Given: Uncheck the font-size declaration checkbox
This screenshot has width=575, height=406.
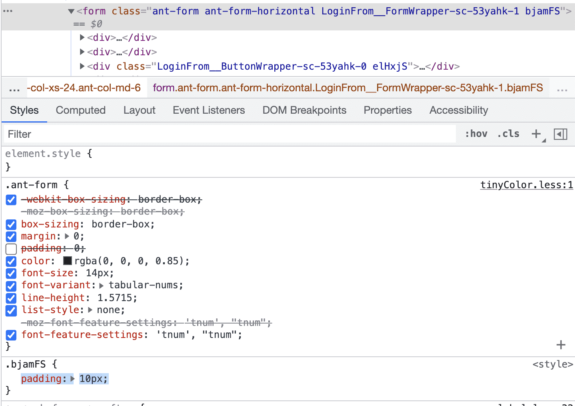Looking at the screenshot, I should click(x=11, y=273).
